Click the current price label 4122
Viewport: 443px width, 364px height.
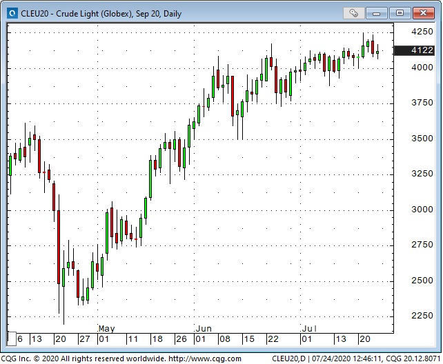point(414,50)
